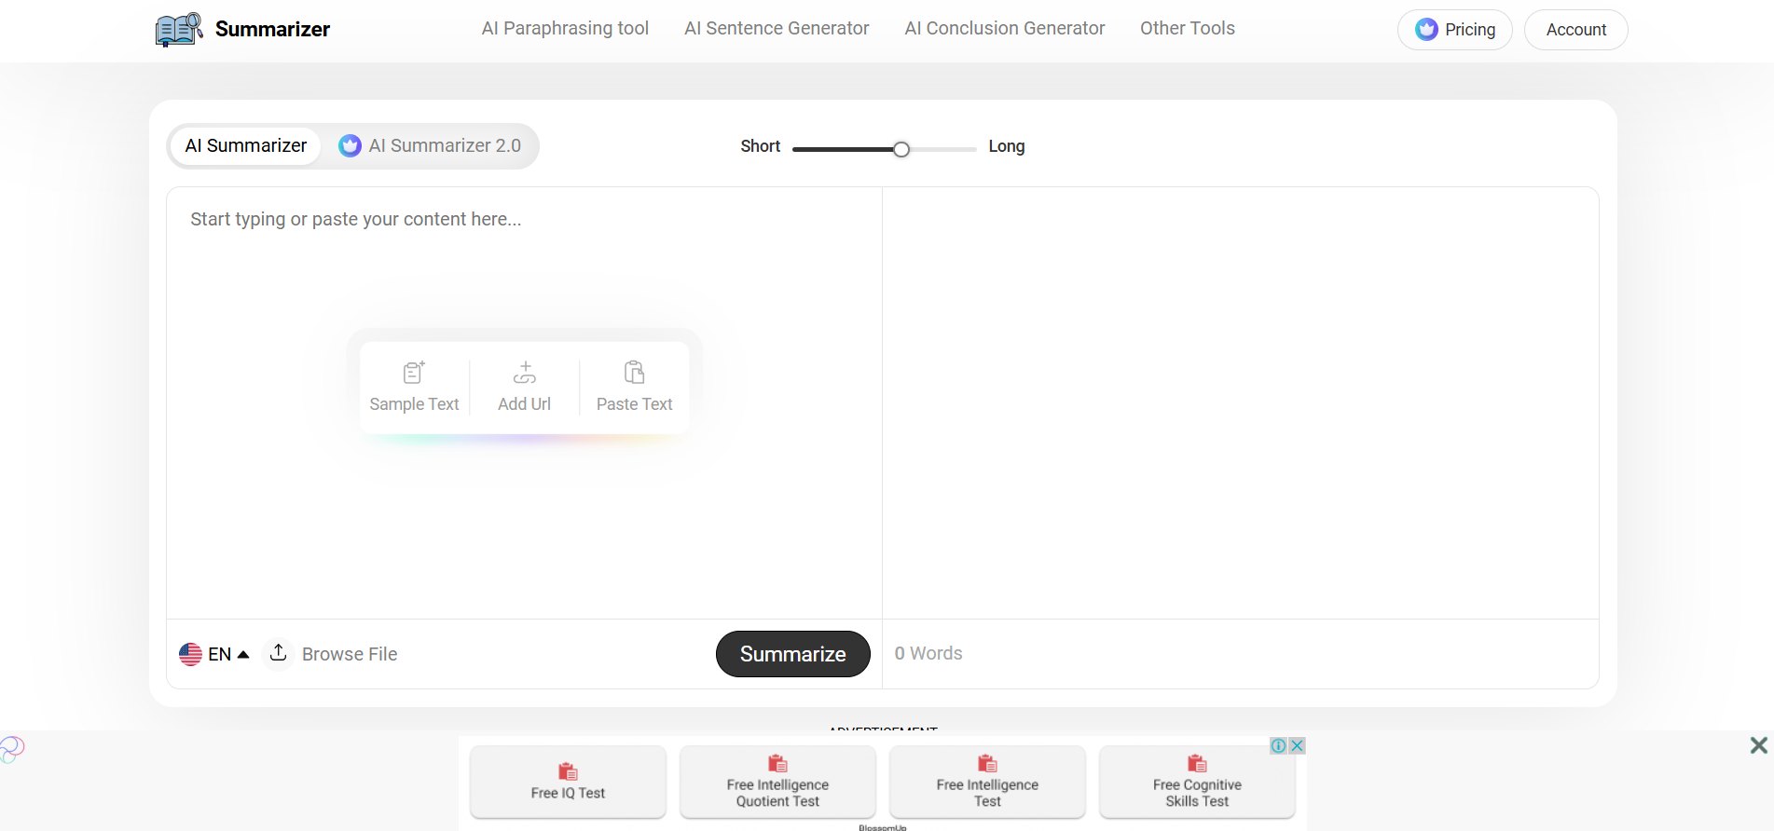Click the Paste Text clipboard icon
Screen dimensions: 1774x831
(x=634, y=373)
